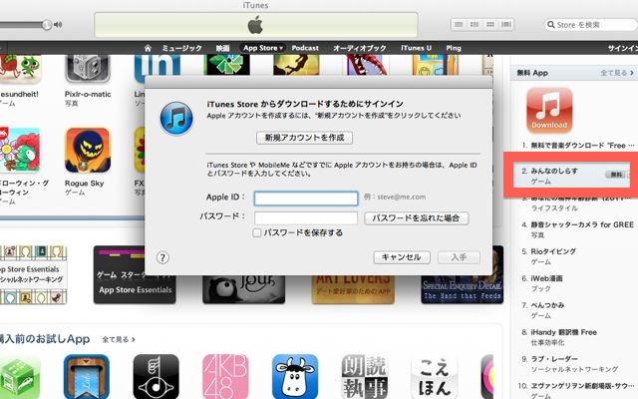Viewport: 638px width, 399px height.
Task: Open help via the question mark button
Action: (162, 257)
